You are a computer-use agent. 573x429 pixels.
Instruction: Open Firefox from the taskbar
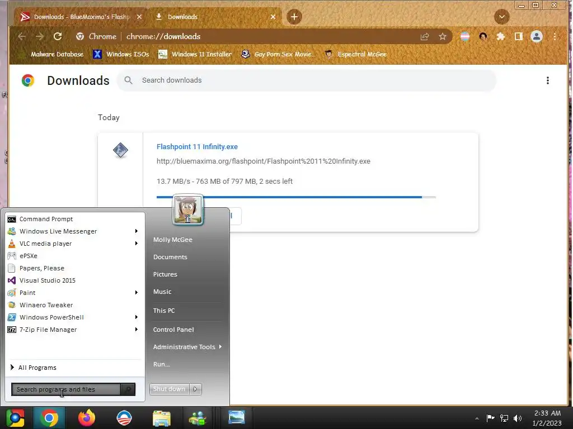pos(87,418)
